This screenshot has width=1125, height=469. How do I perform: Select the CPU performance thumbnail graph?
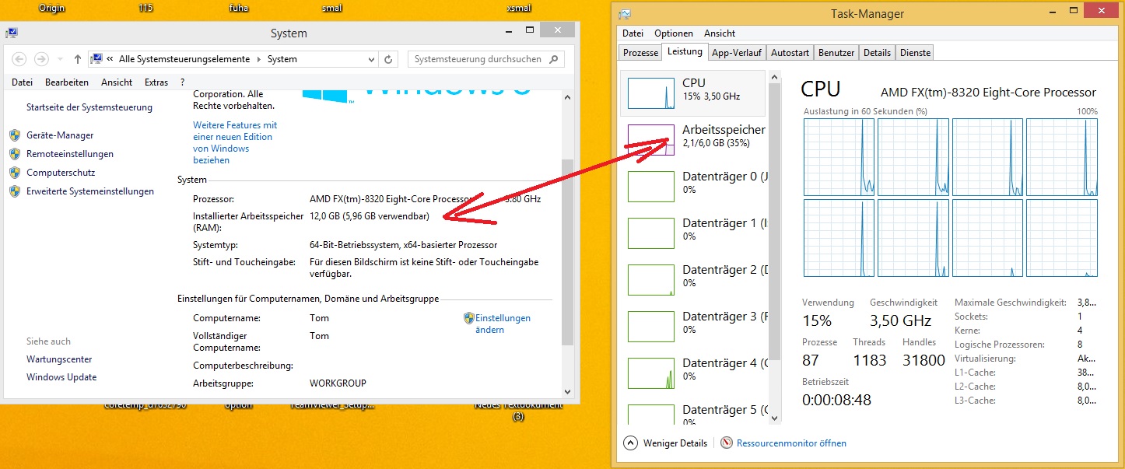650,93
